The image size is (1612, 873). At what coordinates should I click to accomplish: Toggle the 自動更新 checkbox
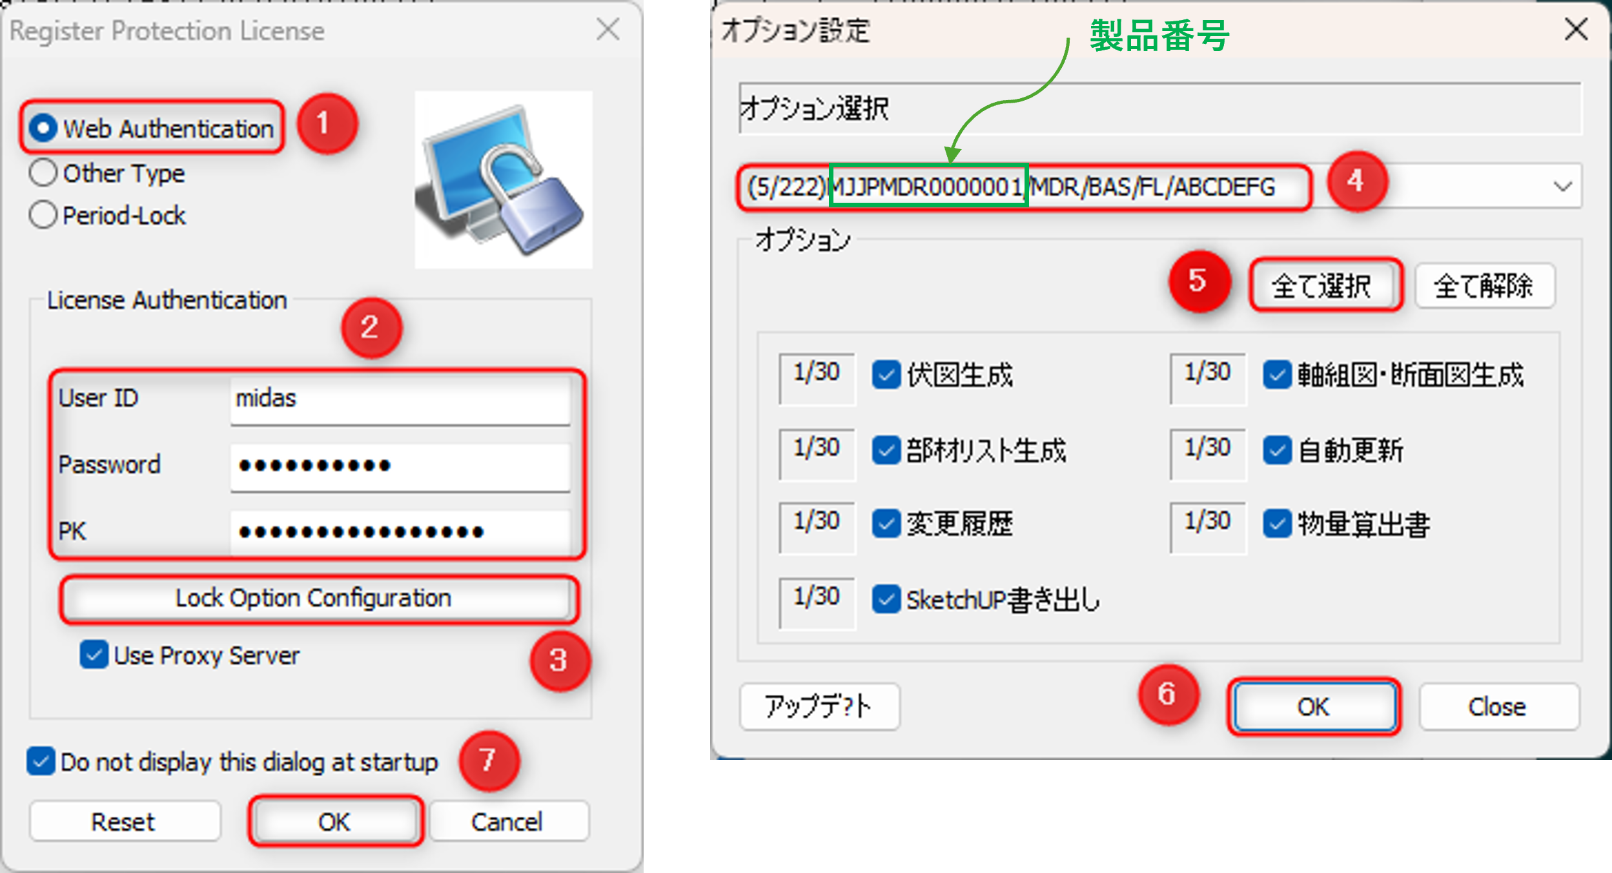[x=1277, y=450]
